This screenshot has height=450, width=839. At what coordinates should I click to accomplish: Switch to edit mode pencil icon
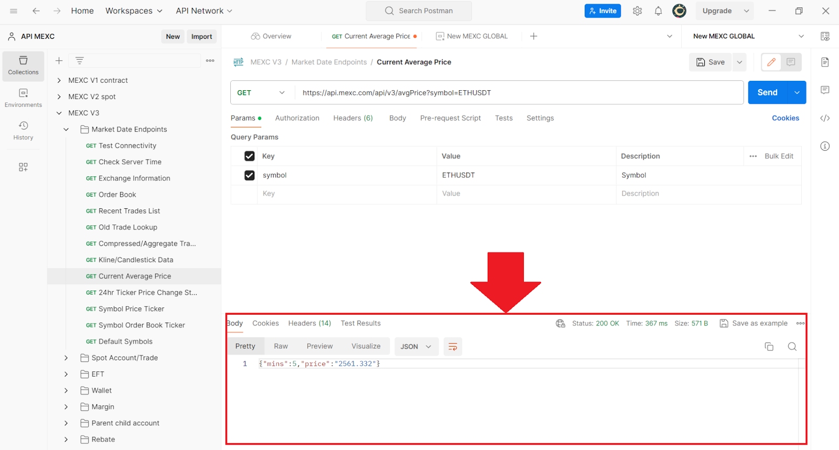pos(771,62)
